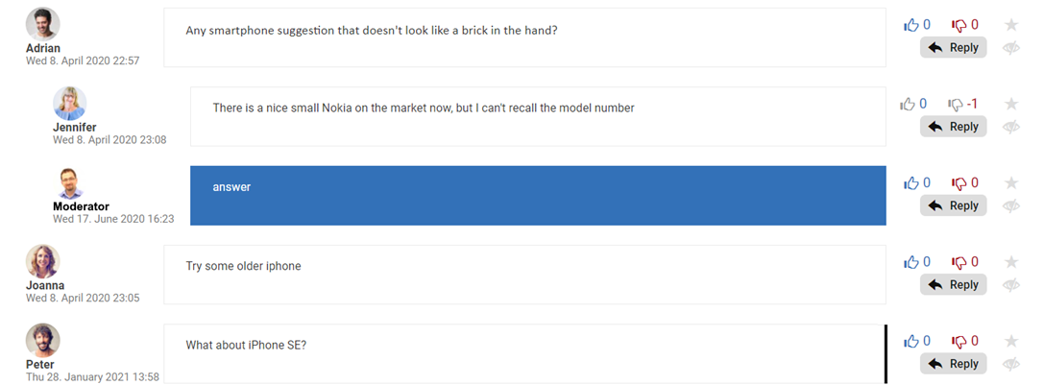Star the Moderator's answer
Viewport: 1044px width, 385px height.
1010,182
